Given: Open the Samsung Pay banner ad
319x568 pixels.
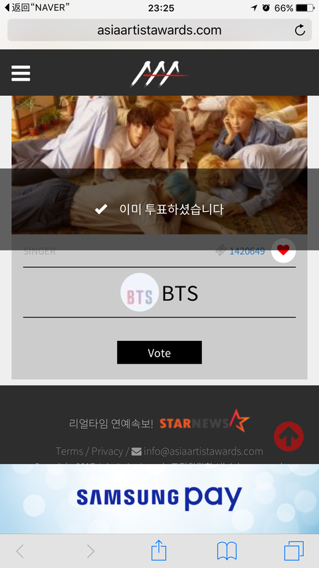Looking at the screenshot, I should [159, 499].
